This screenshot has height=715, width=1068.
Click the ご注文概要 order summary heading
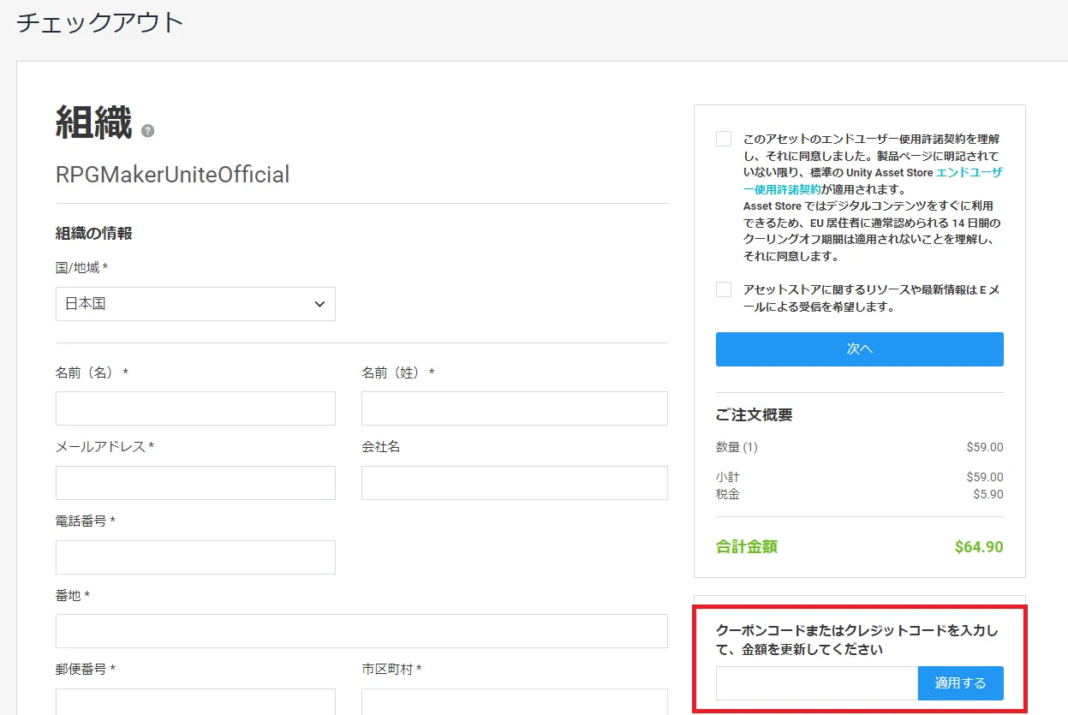(754, 414)
